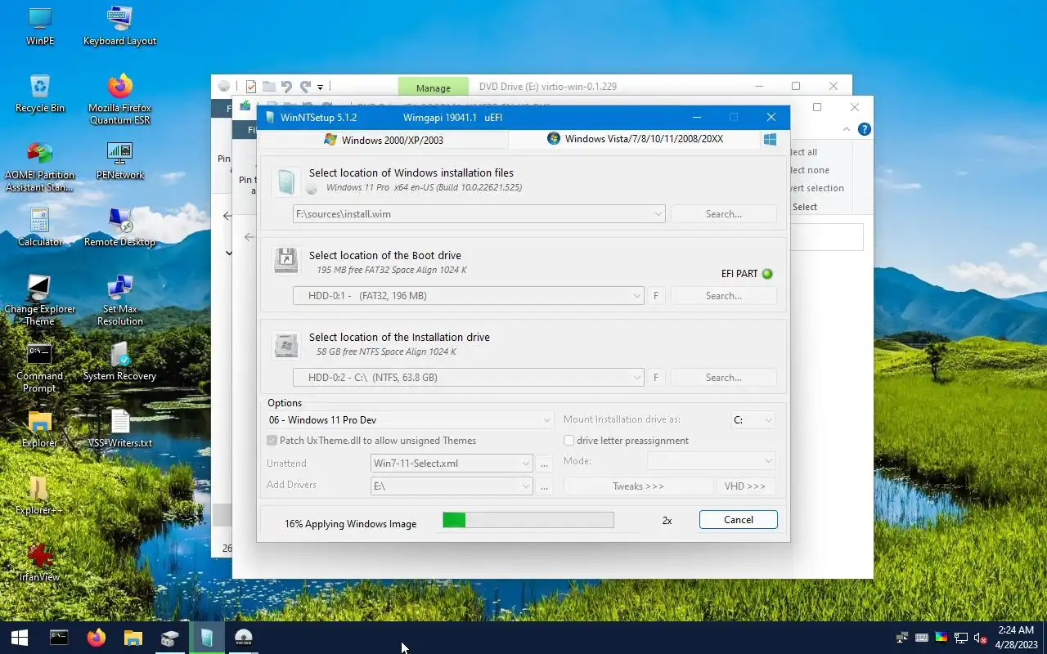This screenshot has width=1047, height=654.
Task: Click the Boot drive floppy disk icon
Action: (x=285, y=262)
